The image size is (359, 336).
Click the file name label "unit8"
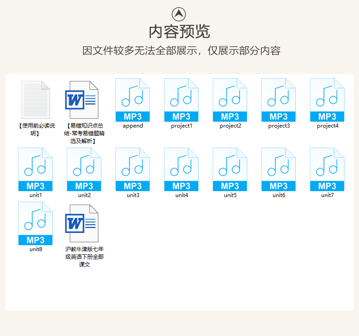(x=36, y=249)
